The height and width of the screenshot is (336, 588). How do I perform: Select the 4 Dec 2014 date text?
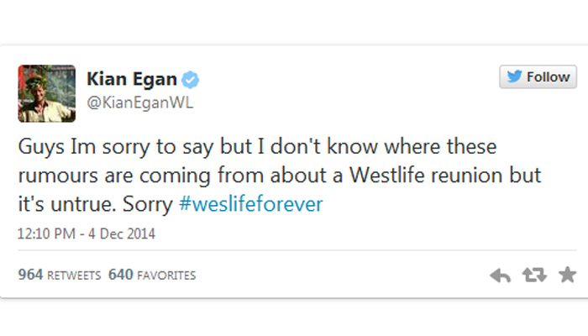pos(122,234)
